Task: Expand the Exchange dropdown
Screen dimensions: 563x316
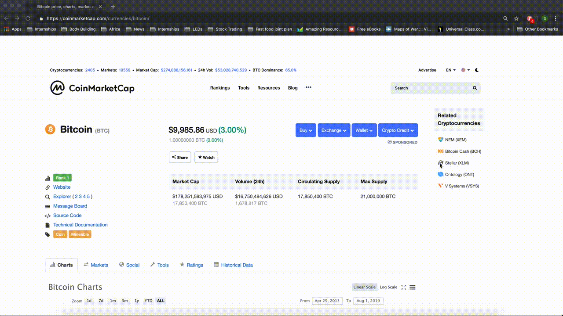Action: tap(334, 130)
